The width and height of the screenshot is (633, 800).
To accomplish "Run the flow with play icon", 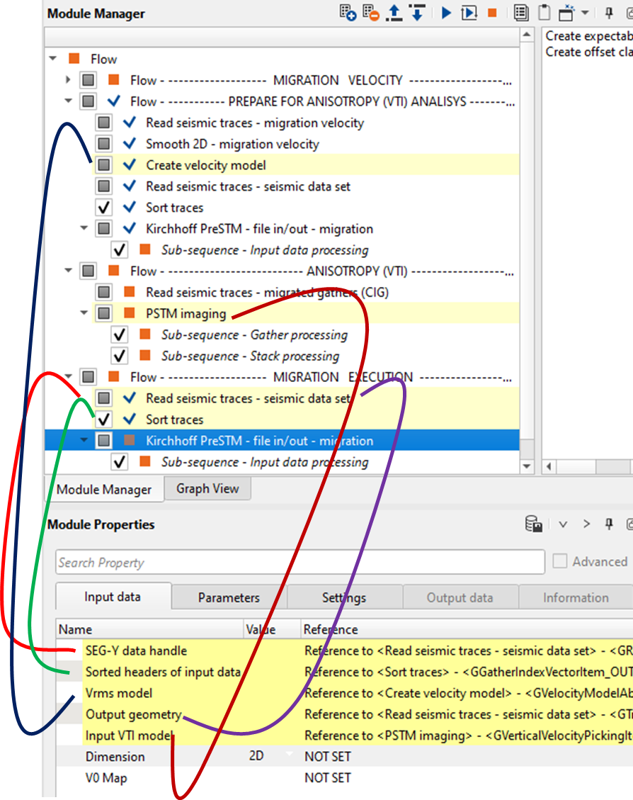I will click(446, 13).
